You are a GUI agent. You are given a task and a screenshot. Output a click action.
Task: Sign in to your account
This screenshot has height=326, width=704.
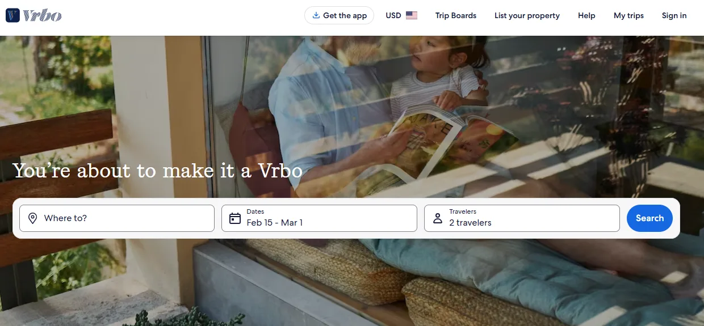click(674, 15)
